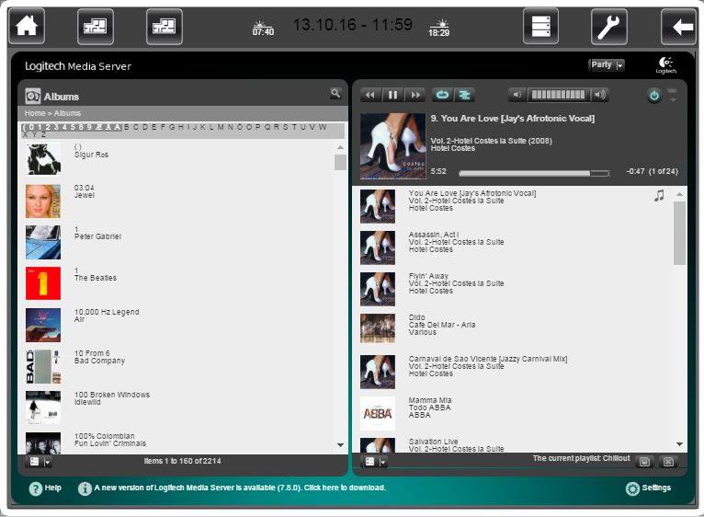
Task: Click the sunset 18:29 icon
Action: tap(438, 28)
